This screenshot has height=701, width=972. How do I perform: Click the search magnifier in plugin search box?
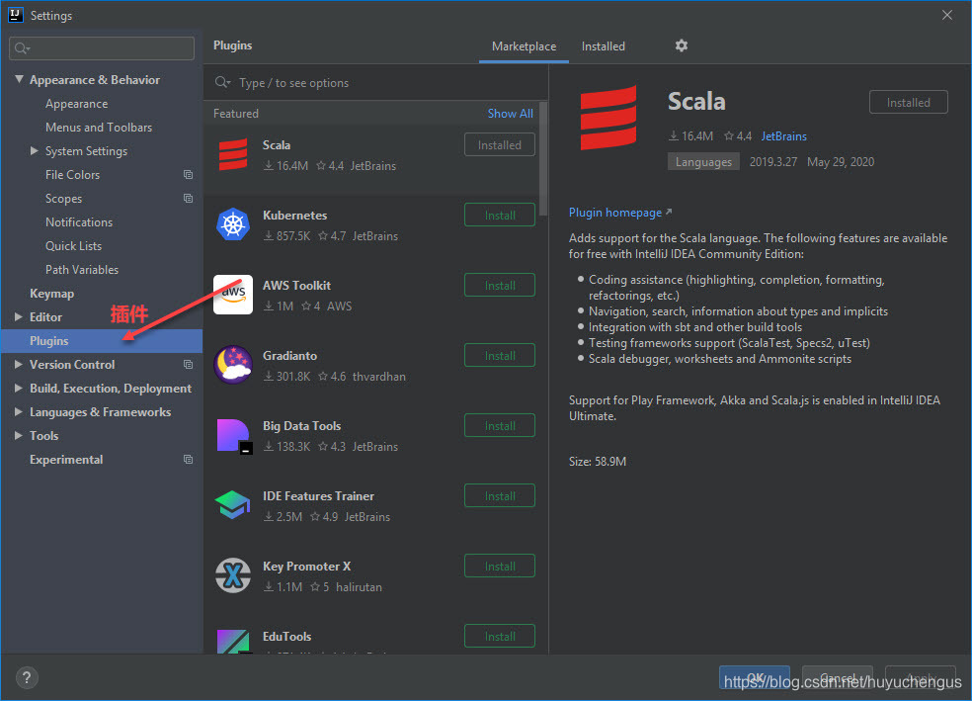point(222,82)
